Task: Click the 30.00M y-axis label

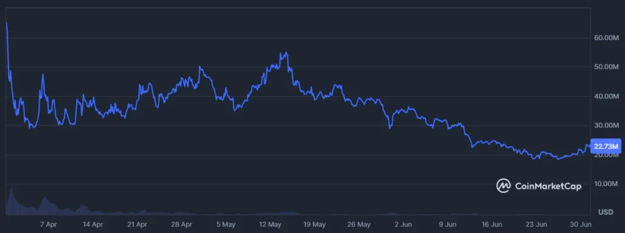Action: [x=605, y=125]
